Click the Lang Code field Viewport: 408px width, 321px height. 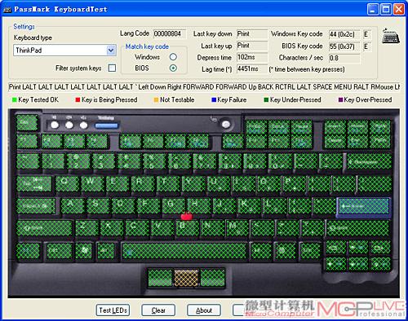(170, 34)
